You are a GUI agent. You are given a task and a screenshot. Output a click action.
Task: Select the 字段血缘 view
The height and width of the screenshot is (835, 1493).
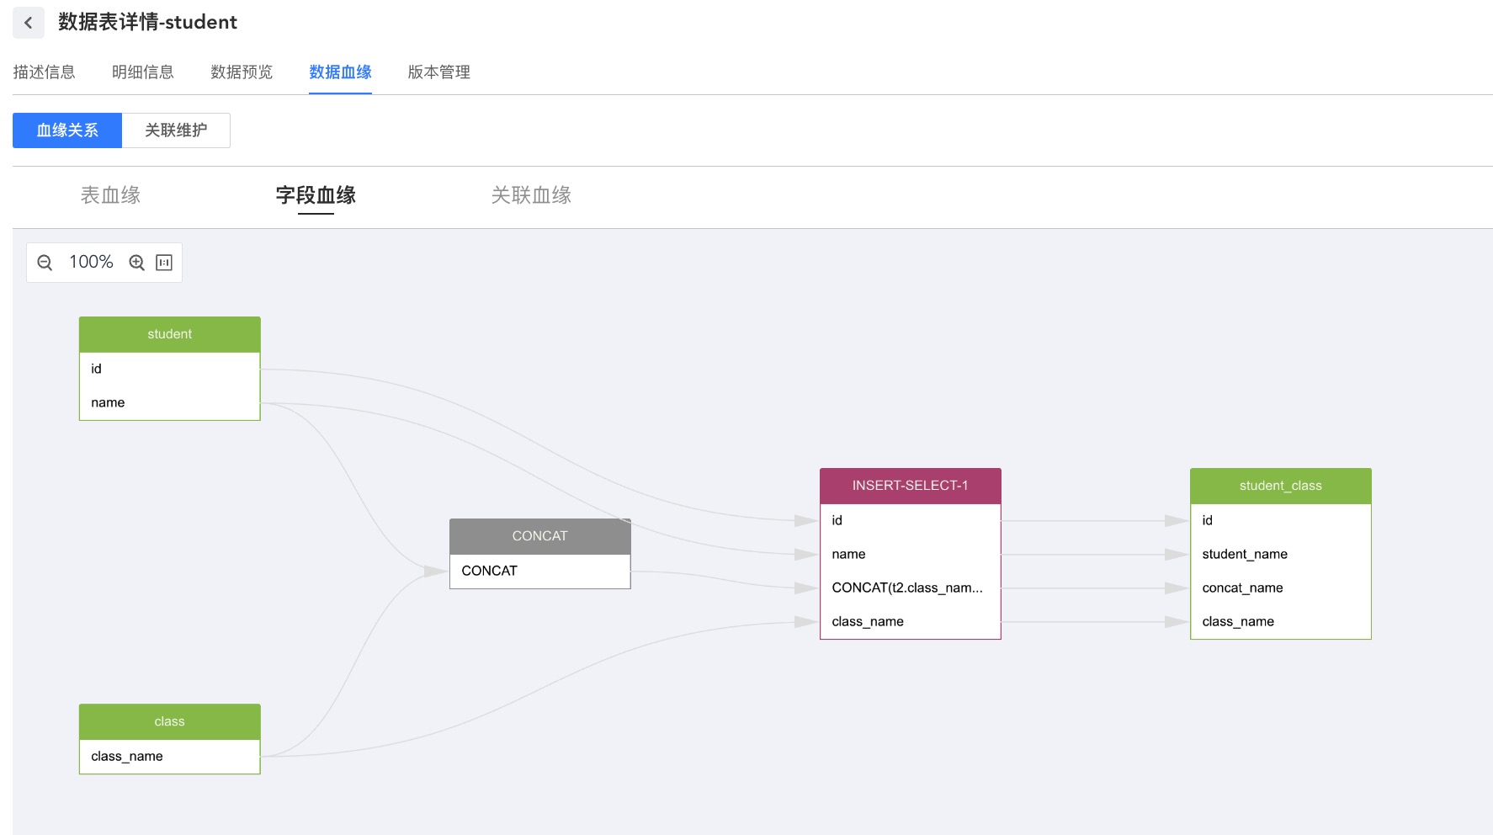pos(316,195)
